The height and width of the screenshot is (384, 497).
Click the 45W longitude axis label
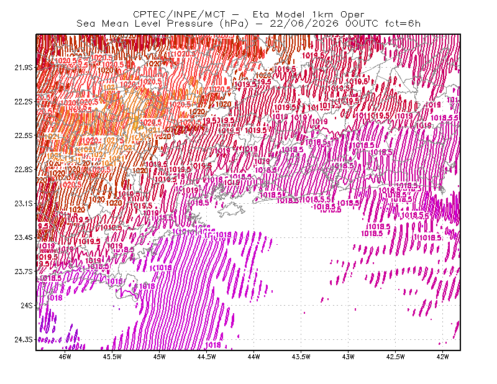click(x=160, y=357)
